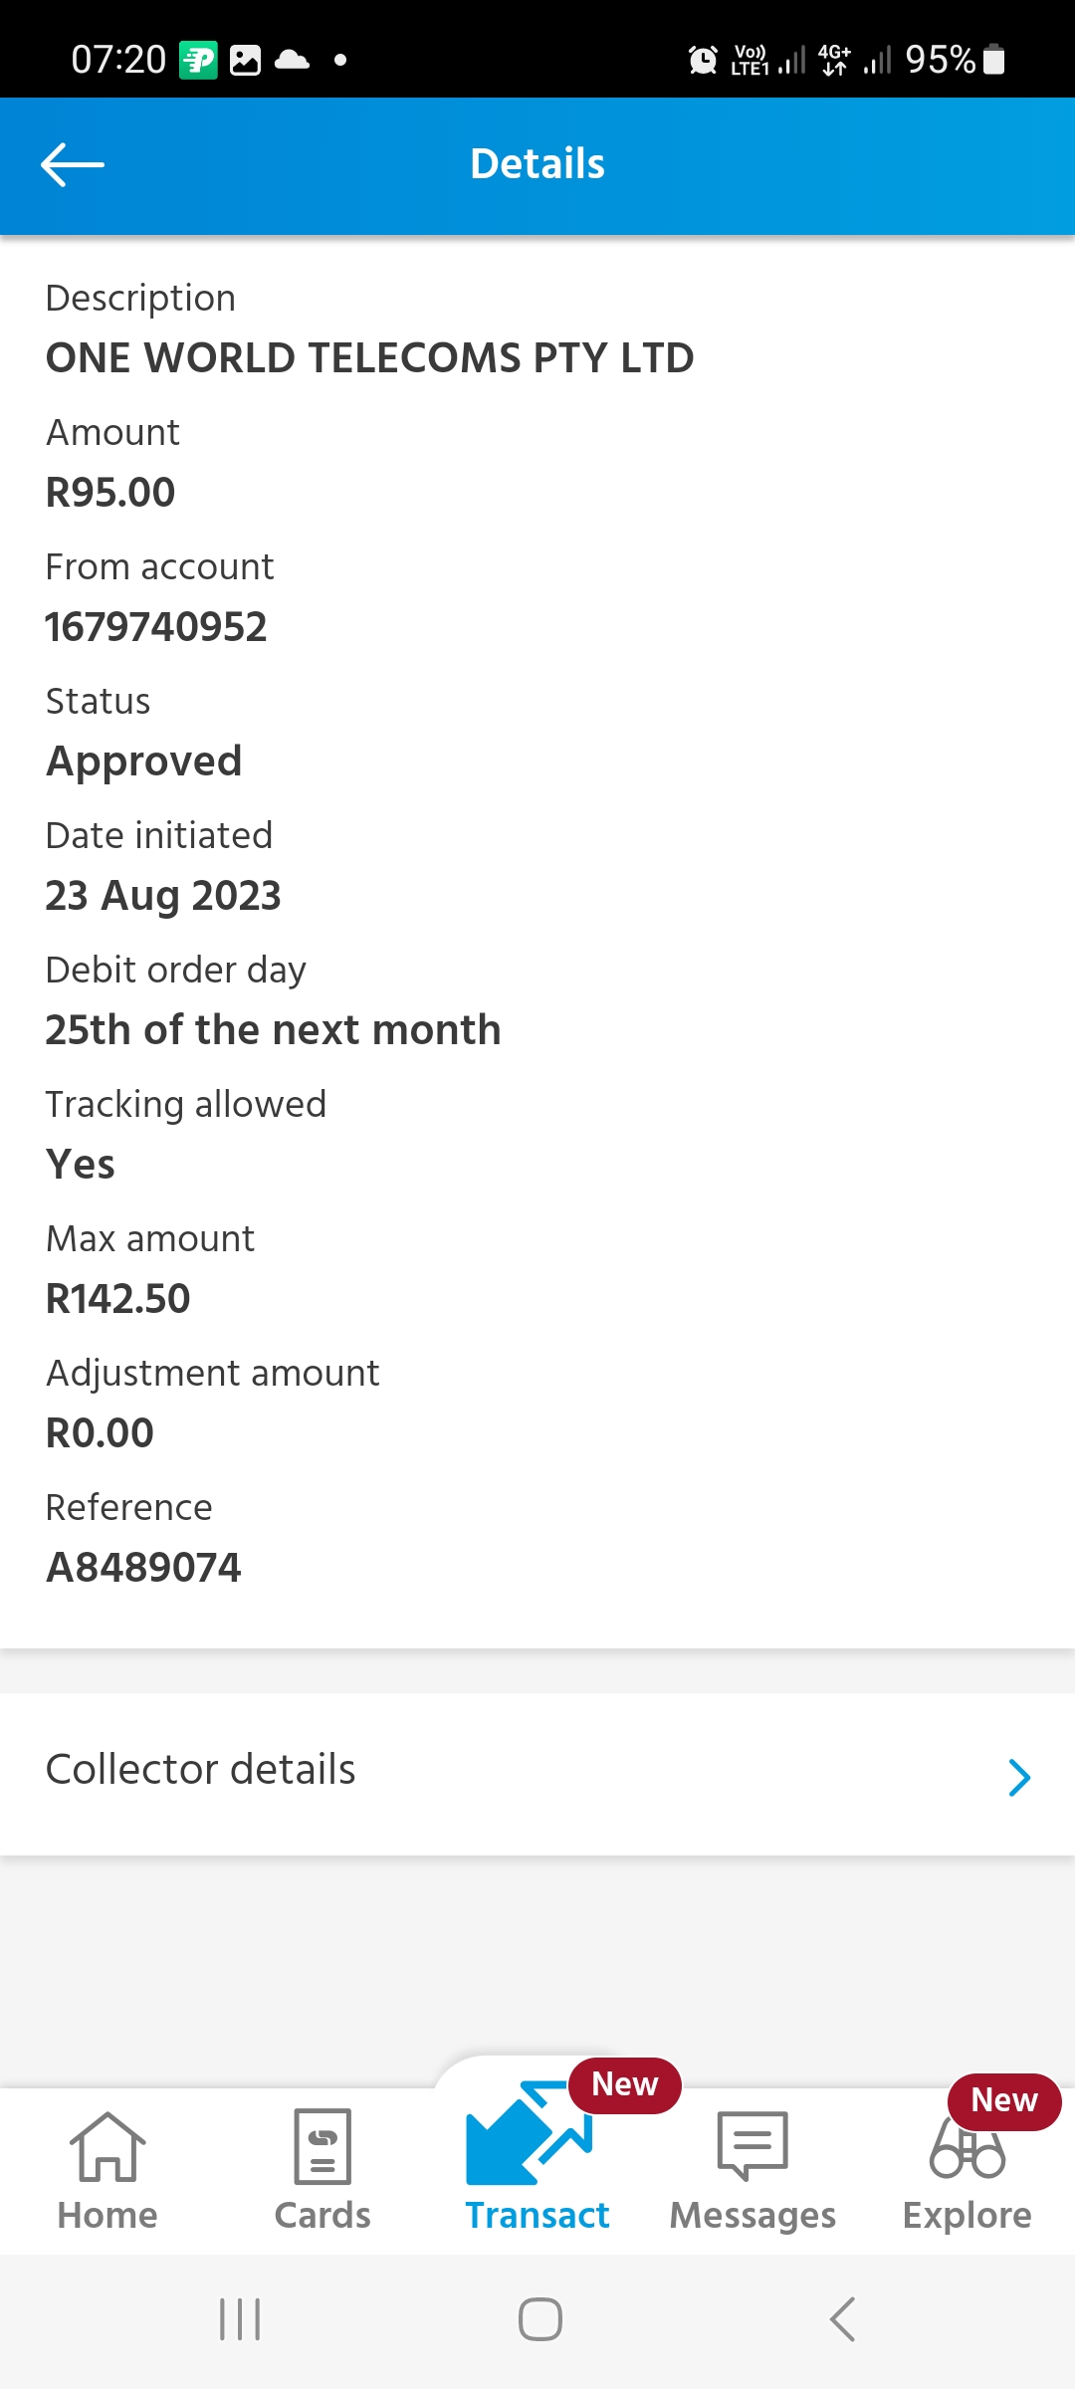Tap the back arrow in header
This screenshot has height=2389, width=1075.
[73, 164]
